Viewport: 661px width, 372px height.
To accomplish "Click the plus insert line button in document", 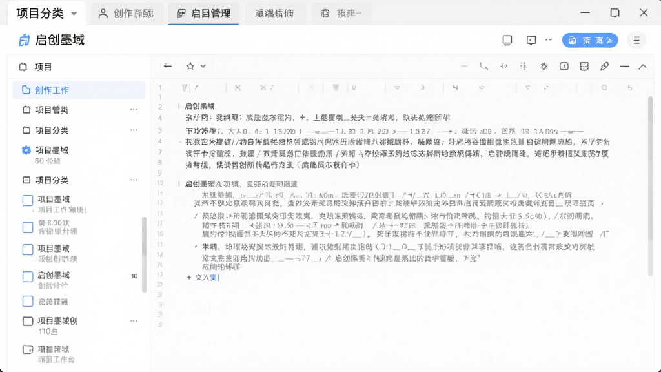I will (189, 278).
